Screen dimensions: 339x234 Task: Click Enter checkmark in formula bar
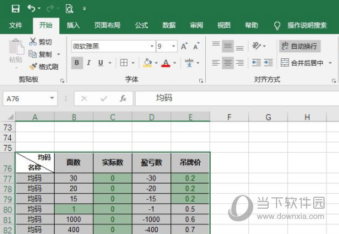click(104, 99)
